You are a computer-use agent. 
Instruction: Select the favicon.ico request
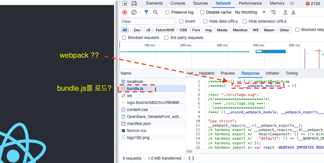[152, 131]
